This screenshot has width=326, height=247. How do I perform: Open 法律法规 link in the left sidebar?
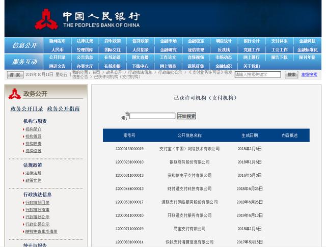pyautogui.click(x=33, y=173)
